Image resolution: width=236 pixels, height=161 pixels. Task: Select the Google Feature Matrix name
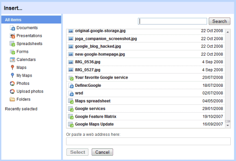pos(96,116)
